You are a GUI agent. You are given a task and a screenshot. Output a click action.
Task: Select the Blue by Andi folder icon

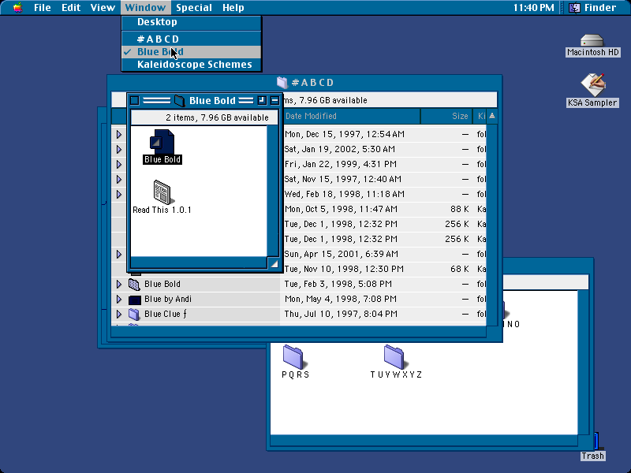point(134,300)
